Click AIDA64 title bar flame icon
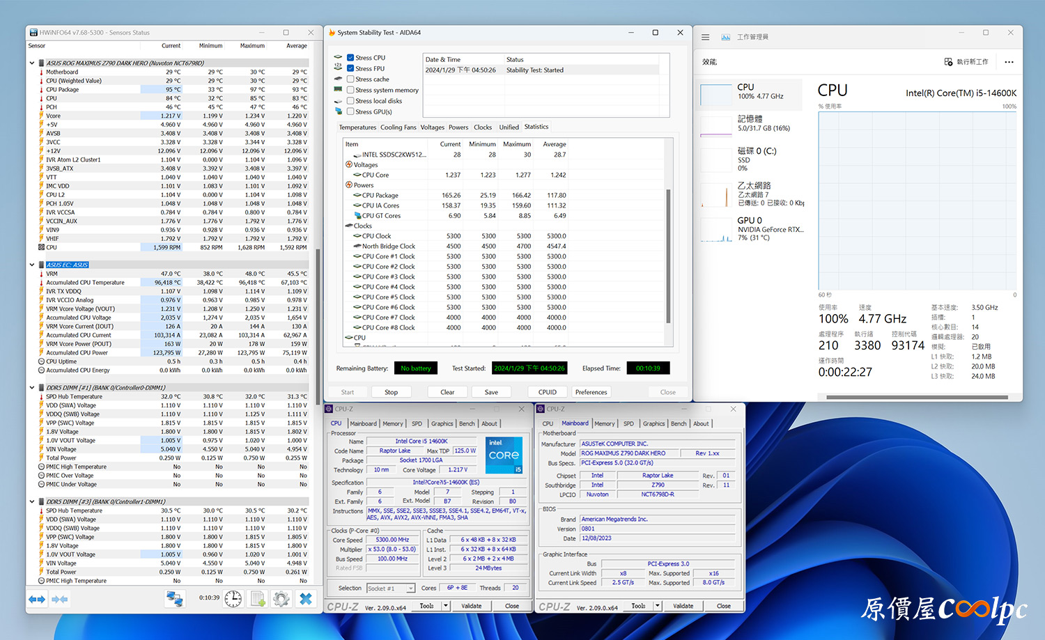The width and height of the screenshot is (1045, 640). (x=331, y=33)
